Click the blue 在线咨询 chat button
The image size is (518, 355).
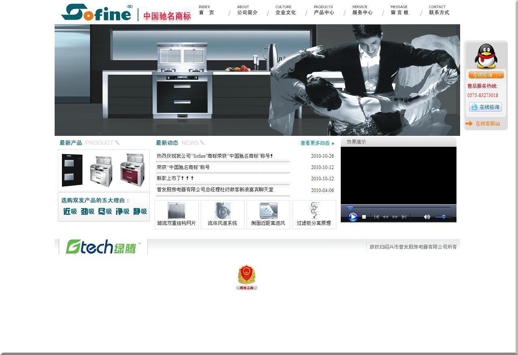(485, 107)
